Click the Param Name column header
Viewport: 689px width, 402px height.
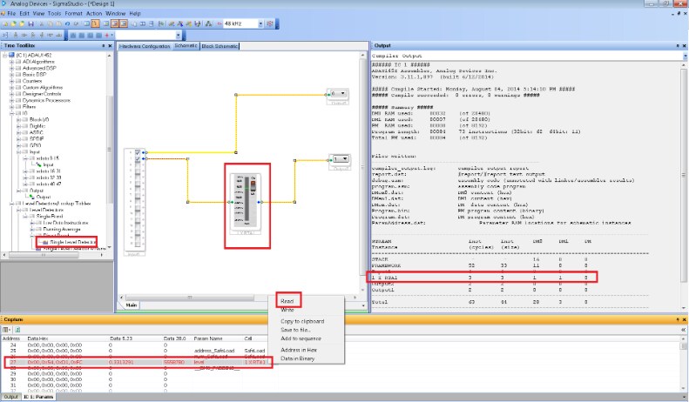point(208,338)
